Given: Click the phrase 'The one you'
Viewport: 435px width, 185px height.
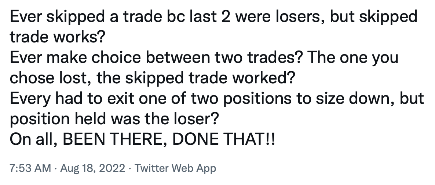Looking at the screenshot, I should [353, 57].
